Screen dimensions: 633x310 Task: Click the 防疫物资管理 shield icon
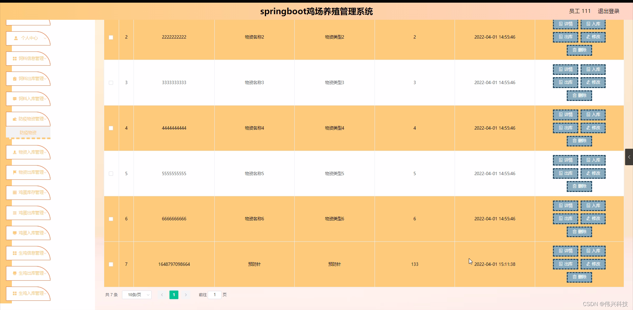pos(14,119)
